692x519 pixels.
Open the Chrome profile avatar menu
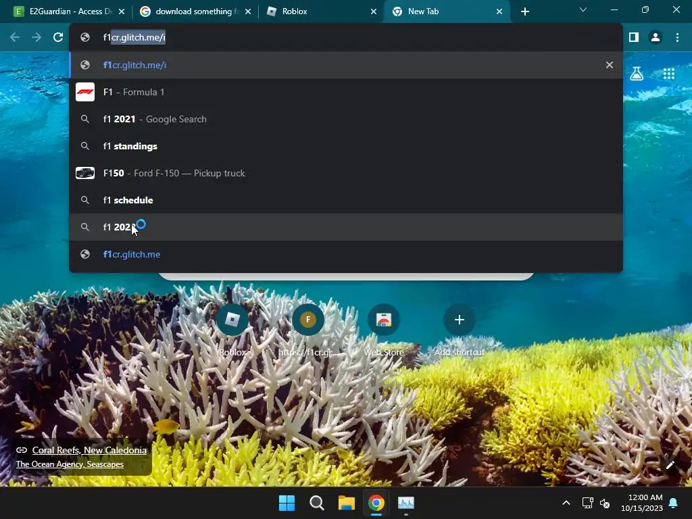[656, 38]
